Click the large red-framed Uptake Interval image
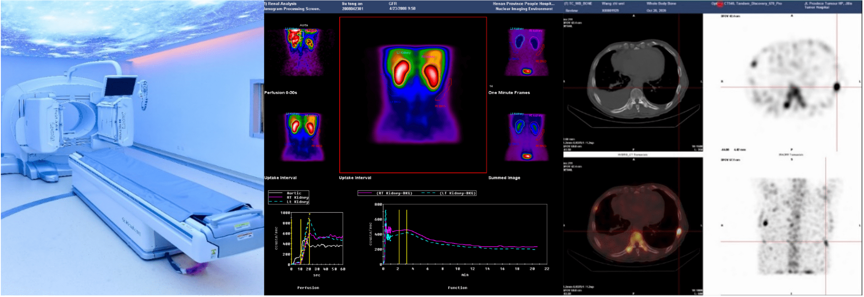This screenshot has width=864, height=297. [413, 95]
